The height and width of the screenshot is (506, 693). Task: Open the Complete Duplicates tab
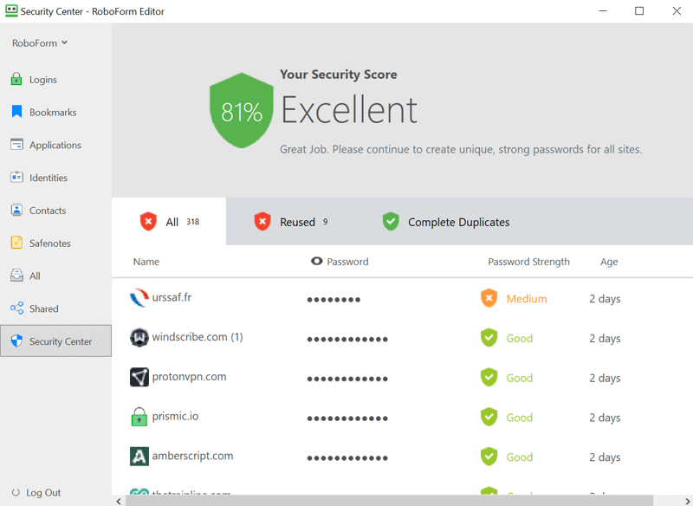pos(446,222)
